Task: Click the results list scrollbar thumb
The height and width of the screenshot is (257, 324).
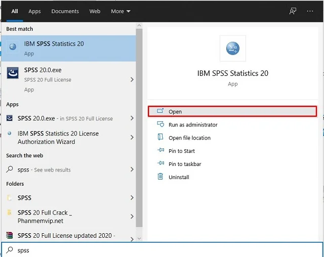Action: 139,128
